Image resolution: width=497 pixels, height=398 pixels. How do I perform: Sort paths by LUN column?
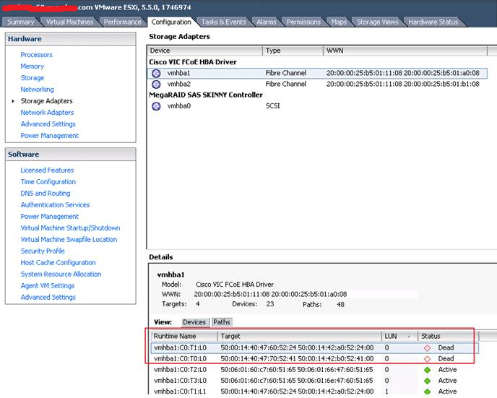(399, 336)
